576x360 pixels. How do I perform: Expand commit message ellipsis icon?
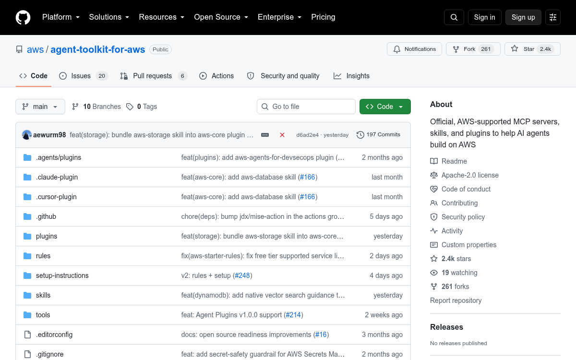point(265,135)
